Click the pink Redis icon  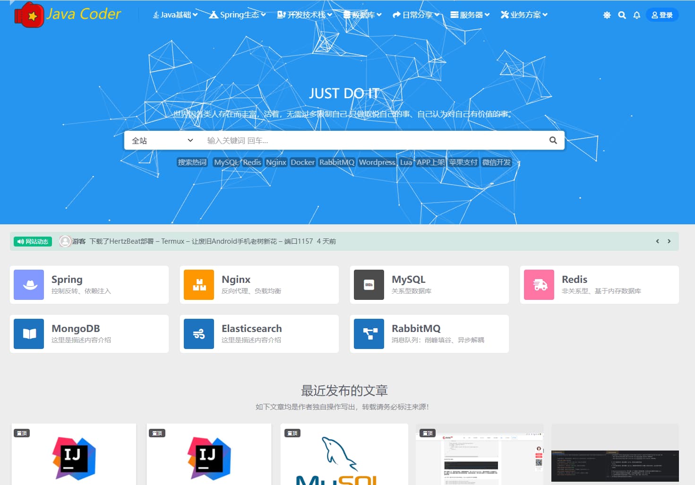click(539, 285)
